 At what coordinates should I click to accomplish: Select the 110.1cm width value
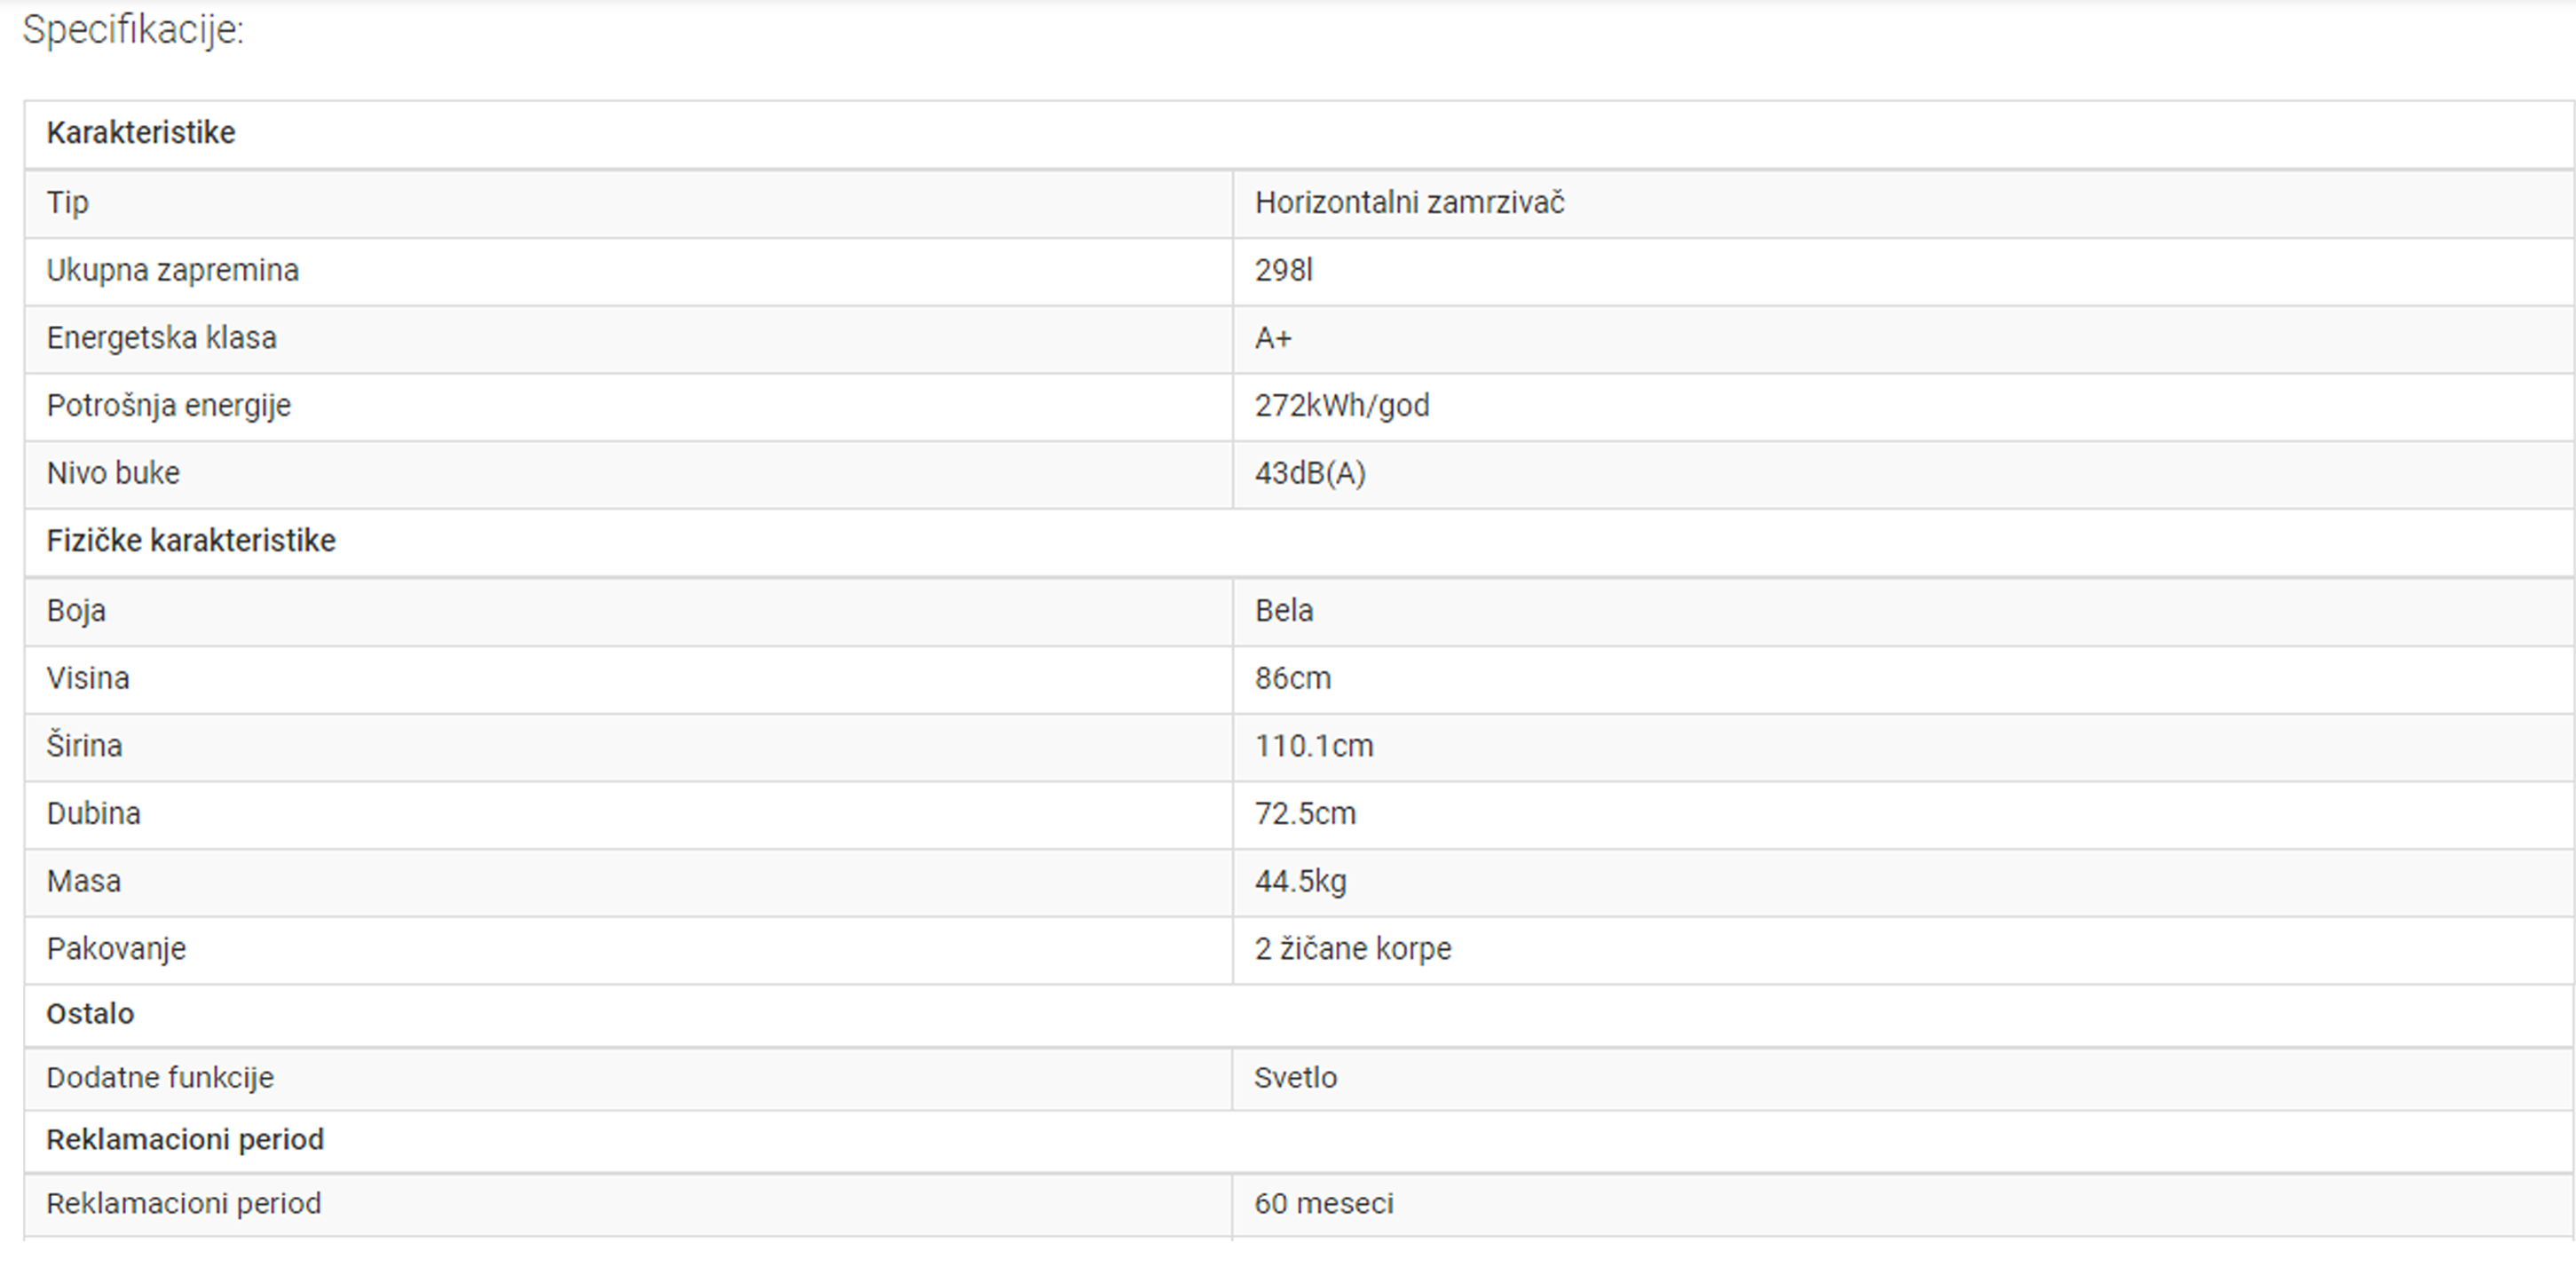1314,746
